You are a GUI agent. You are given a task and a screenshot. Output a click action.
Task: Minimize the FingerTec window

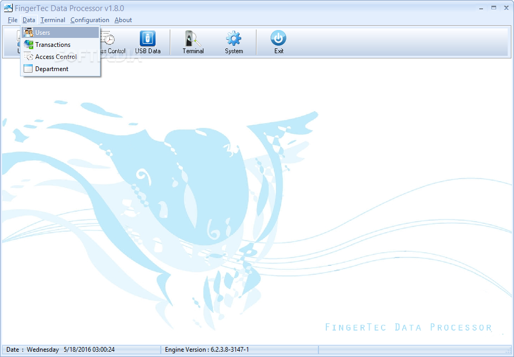tap(481, 8)
